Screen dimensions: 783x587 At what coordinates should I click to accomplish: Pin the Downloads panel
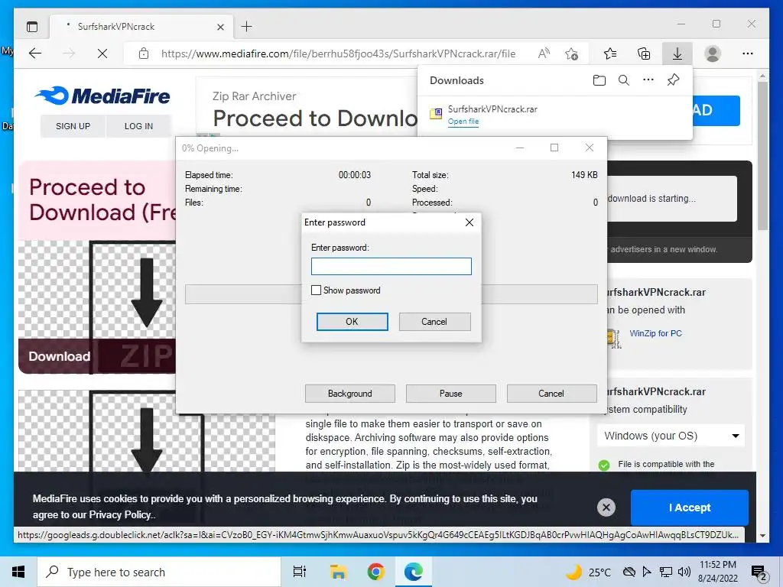click(x=673, y=79)
